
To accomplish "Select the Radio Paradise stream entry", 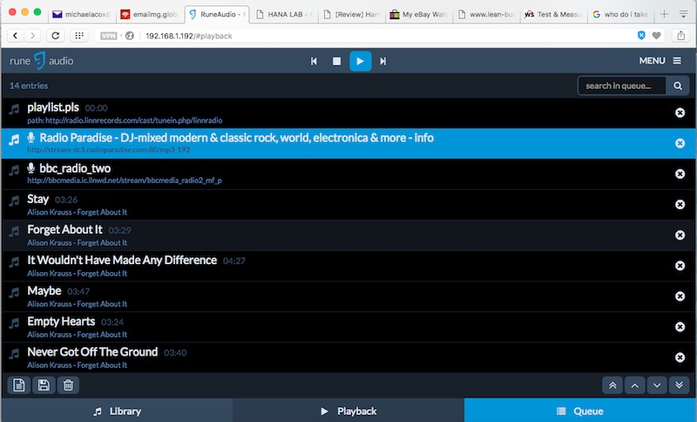I will click(x=348, y=143).
